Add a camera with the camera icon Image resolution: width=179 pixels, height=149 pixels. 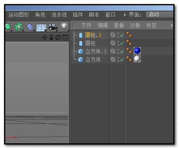point(53,27)
